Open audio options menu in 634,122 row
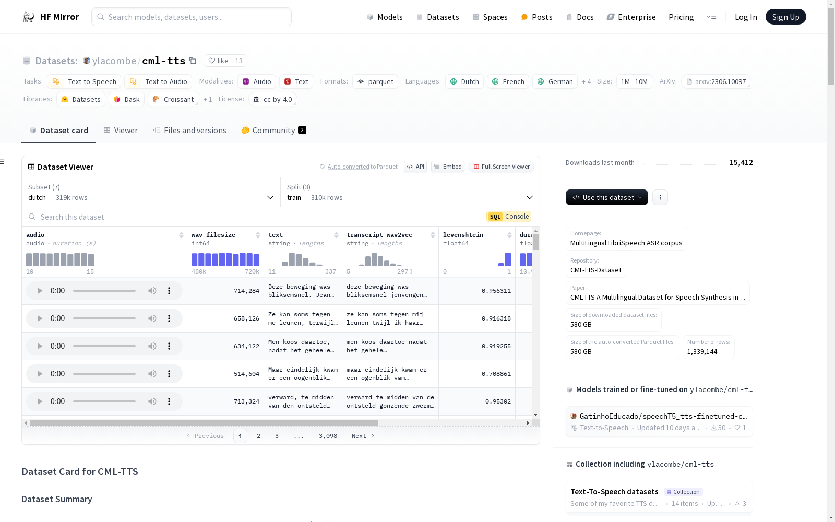Image resolution: width=835 pixels, height=522 pixels. point(169,346)
